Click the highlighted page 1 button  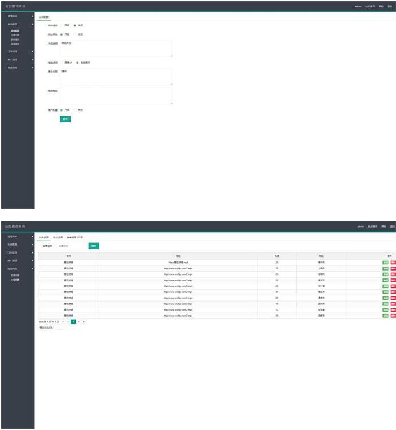click(x=73, y=322)
